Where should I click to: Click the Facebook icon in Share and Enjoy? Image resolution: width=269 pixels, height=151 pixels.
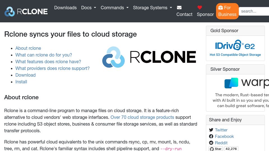pyautogui.click(x=211, y=136)
